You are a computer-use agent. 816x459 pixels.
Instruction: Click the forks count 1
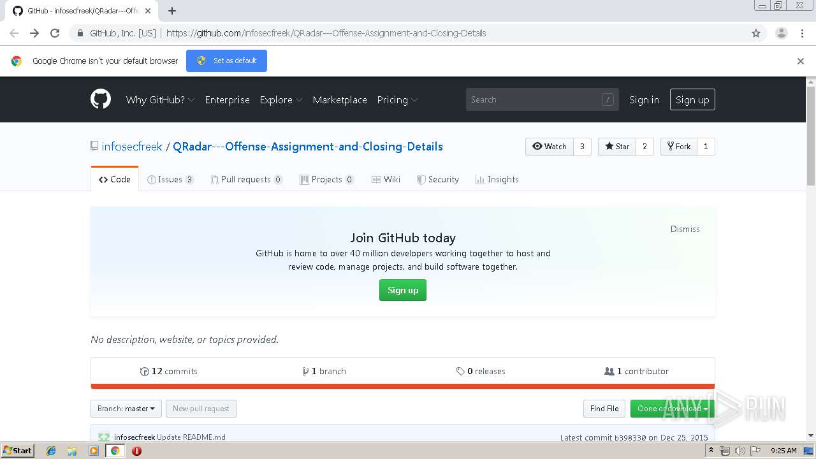click(706, 147)
